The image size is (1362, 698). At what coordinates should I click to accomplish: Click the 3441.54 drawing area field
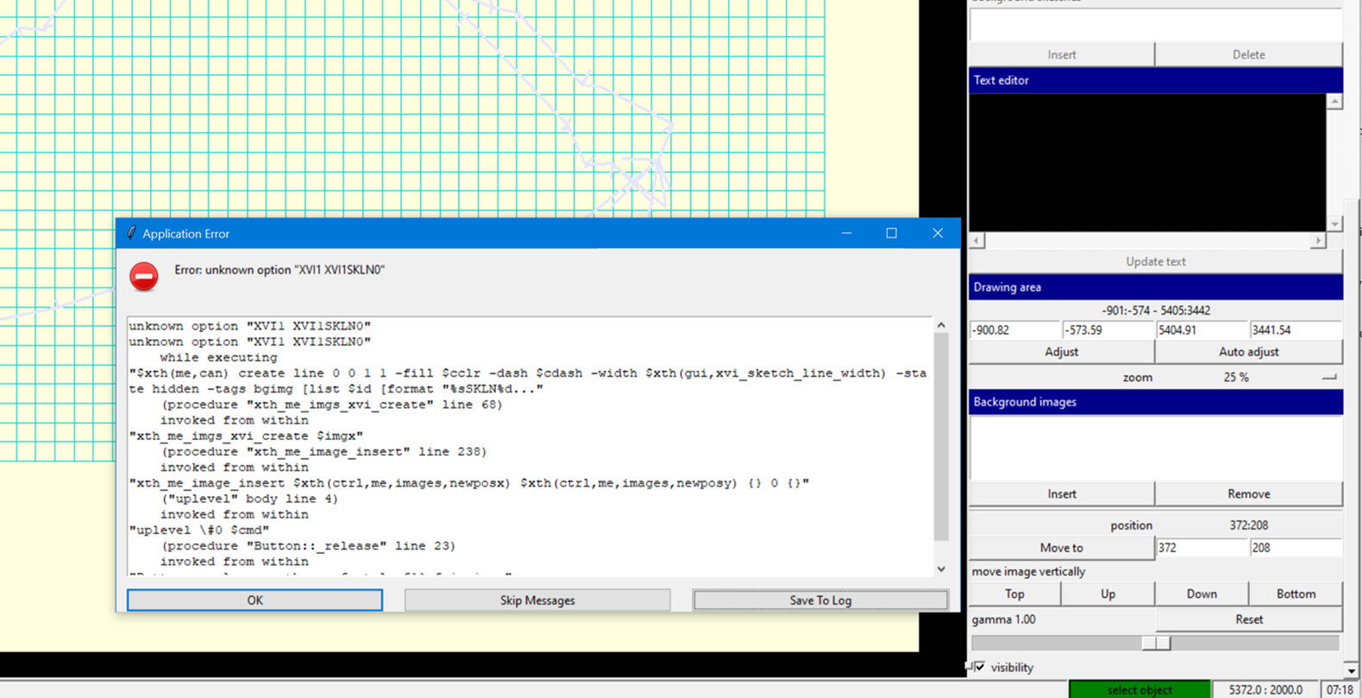pyautogui.click(x=1296, y=330)
